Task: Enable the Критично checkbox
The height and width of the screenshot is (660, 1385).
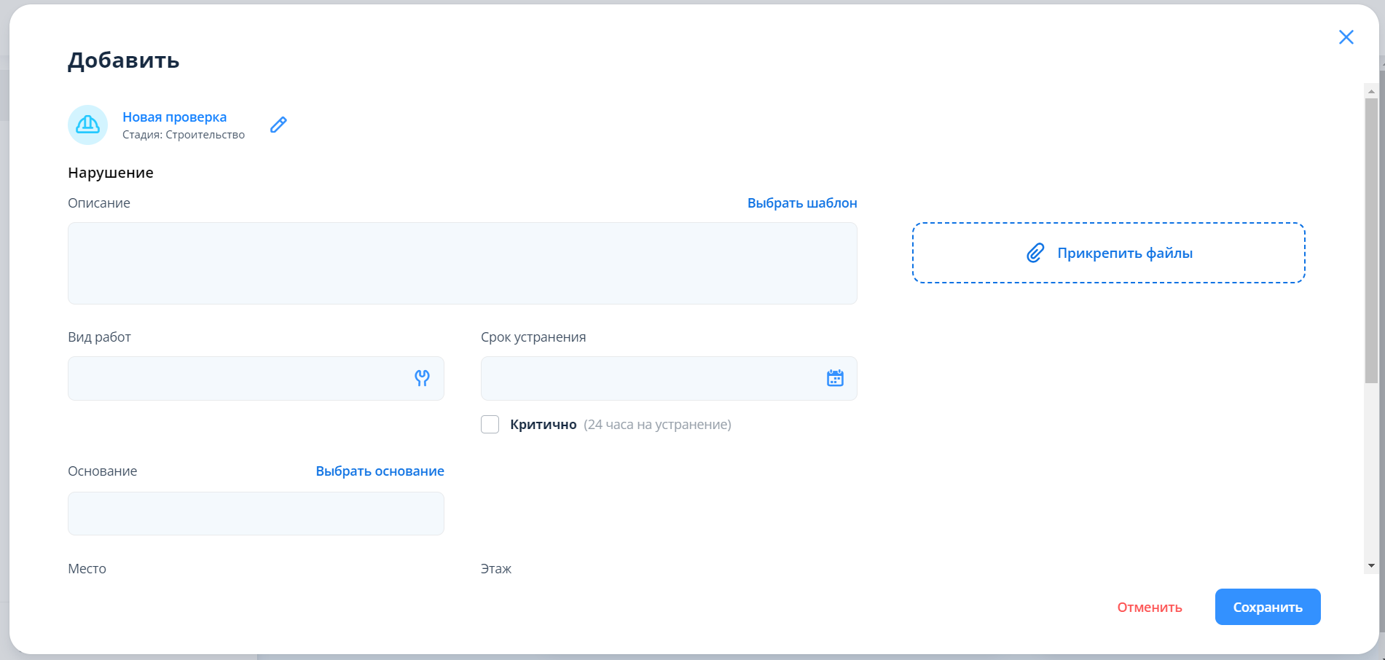Action: [490, 425]
